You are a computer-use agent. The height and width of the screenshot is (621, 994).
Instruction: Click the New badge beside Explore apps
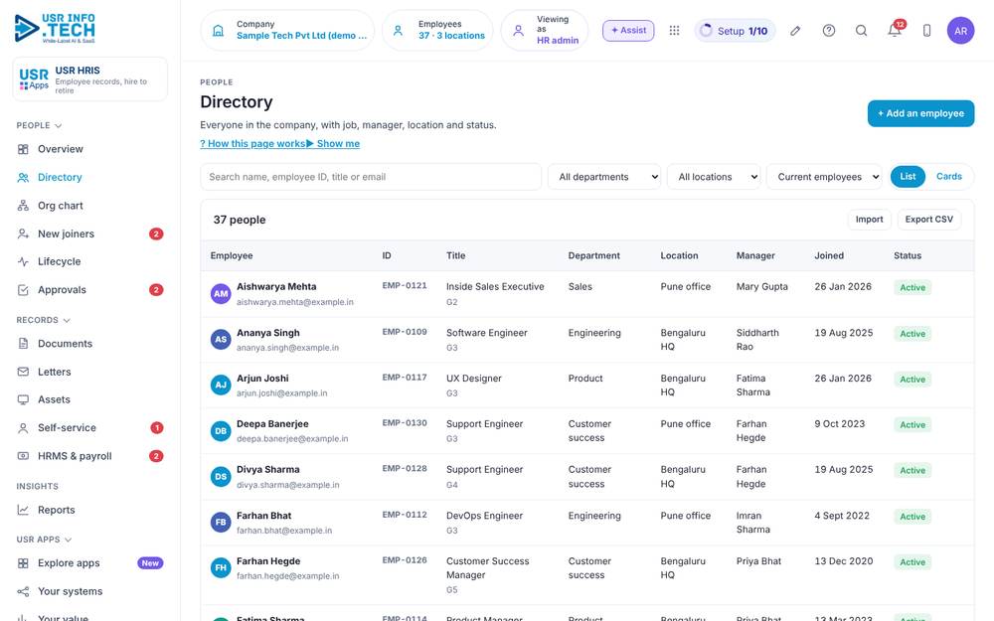click(x=150, y=563)
